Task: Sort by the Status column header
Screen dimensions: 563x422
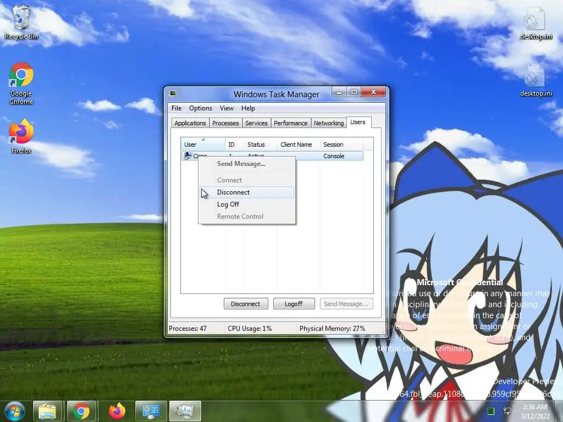Action: pos(261,145)
